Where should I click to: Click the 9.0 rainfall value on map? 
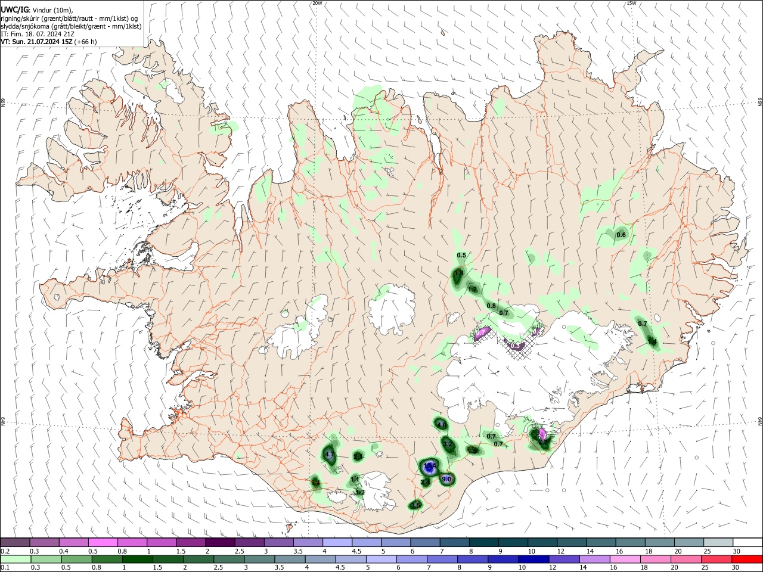(x=447, y=479)
